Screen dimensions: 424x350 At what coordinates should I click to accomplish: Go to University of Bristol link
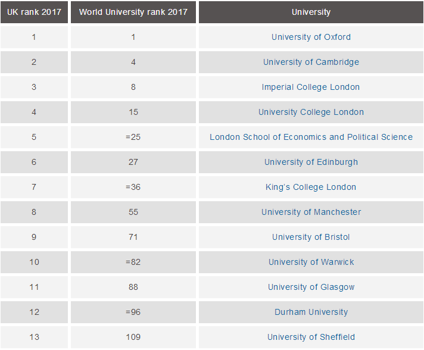point(311,237)
